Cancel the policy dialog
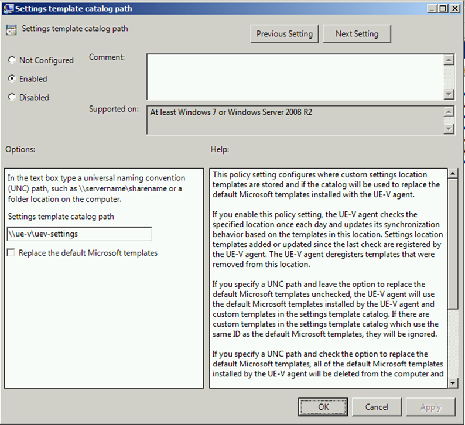The image size is (465, 425). pyautogui.click(x=377, y=406)
